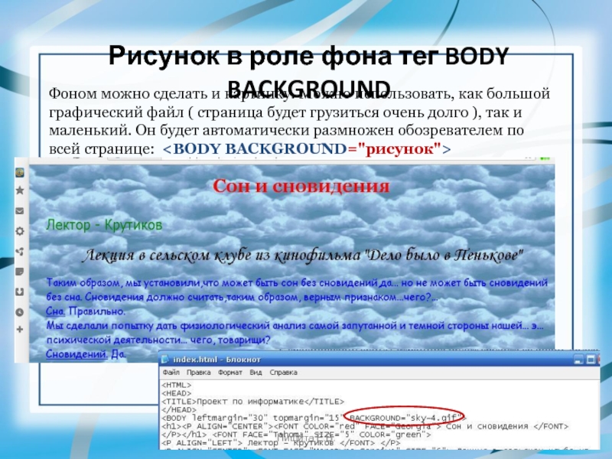Click the red heading 'Сон и сновидения'

[301, 186]
